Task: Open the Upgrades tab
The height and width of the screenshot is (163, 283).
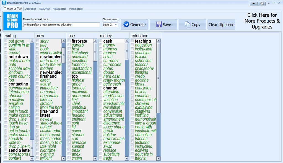Action: coord(30,9)
